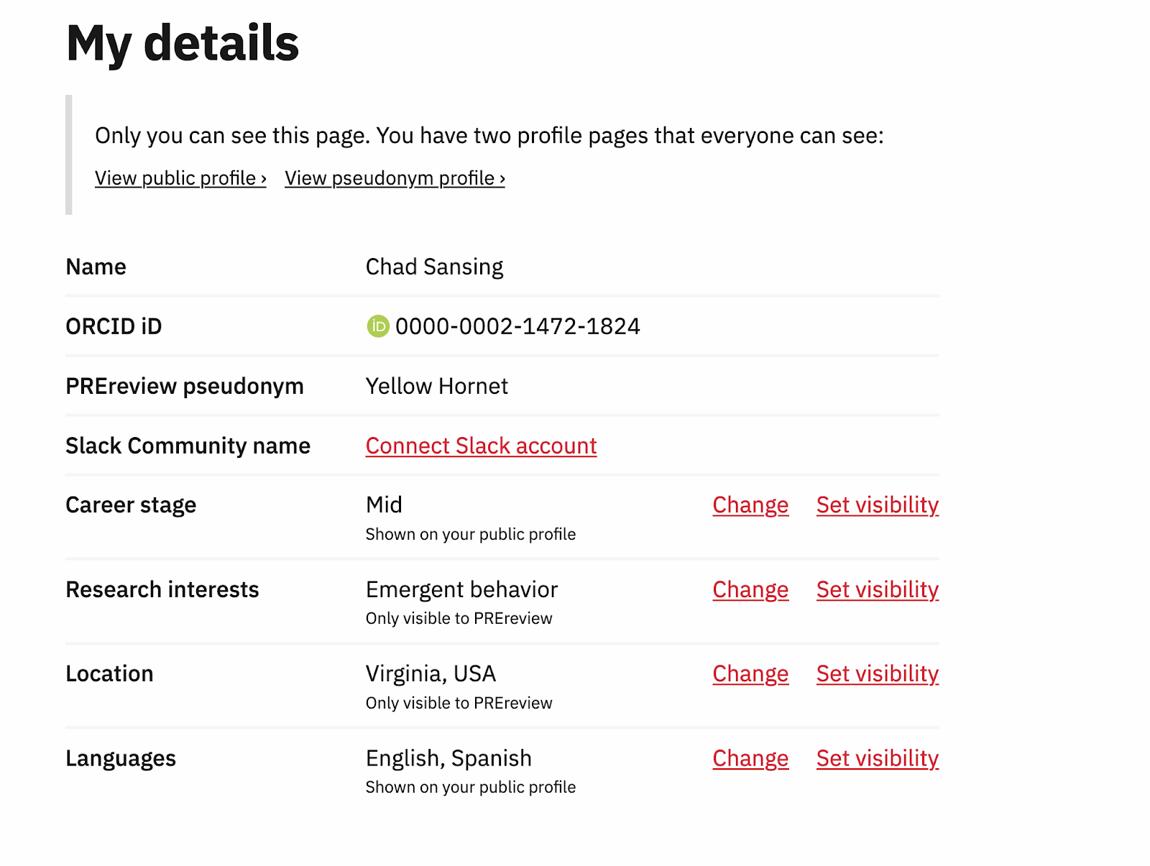Set visibility for Career stage
1150x866 pixels.
pos(877,505)
